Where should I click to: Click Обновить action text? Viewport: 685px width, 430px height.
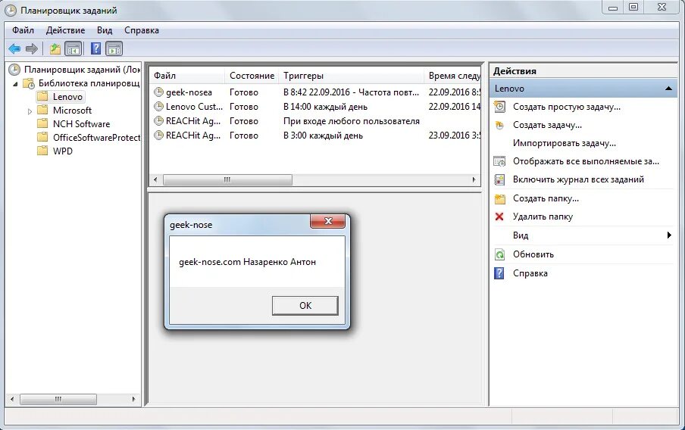click(533, 254)
